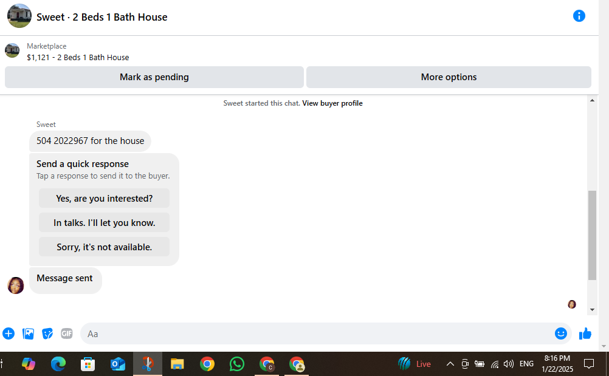This screenshot has height=376, width=609.
Task: Click the 'Message sent' bubble
Action: click(65, 280)
